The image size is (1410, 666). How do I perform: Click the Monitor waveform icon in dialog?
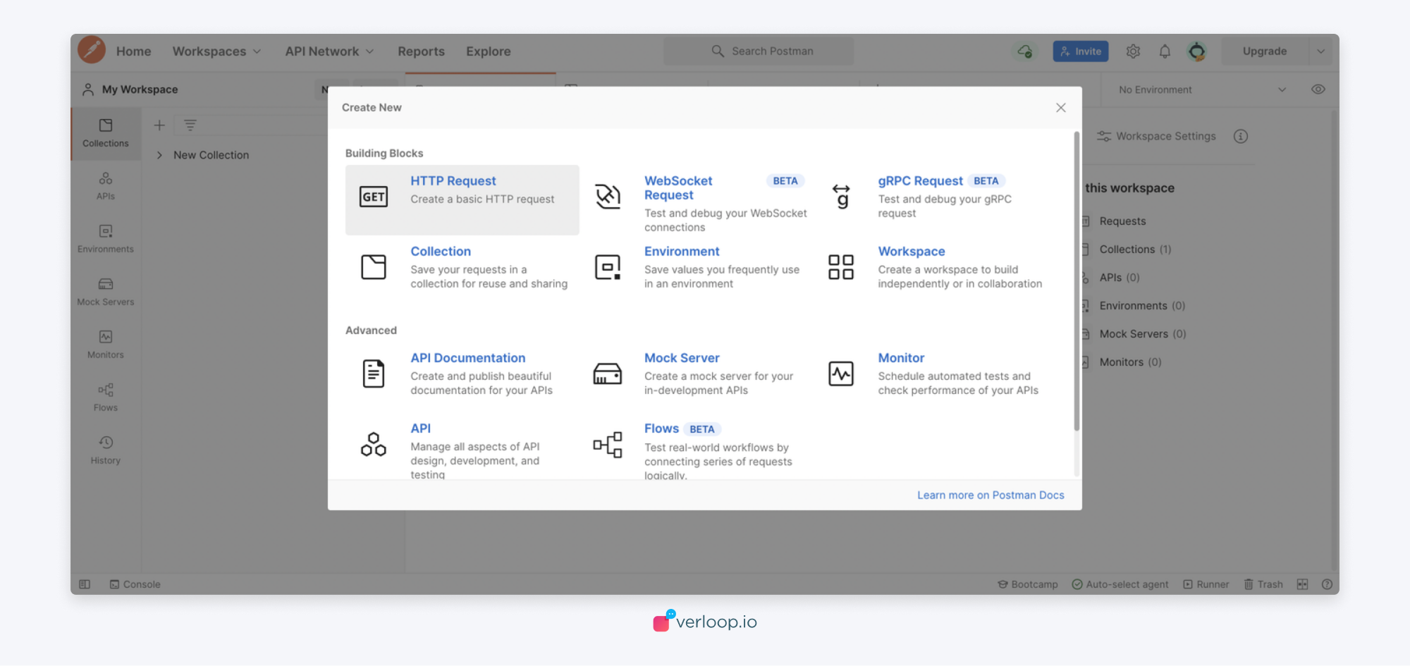click(841, 374)
